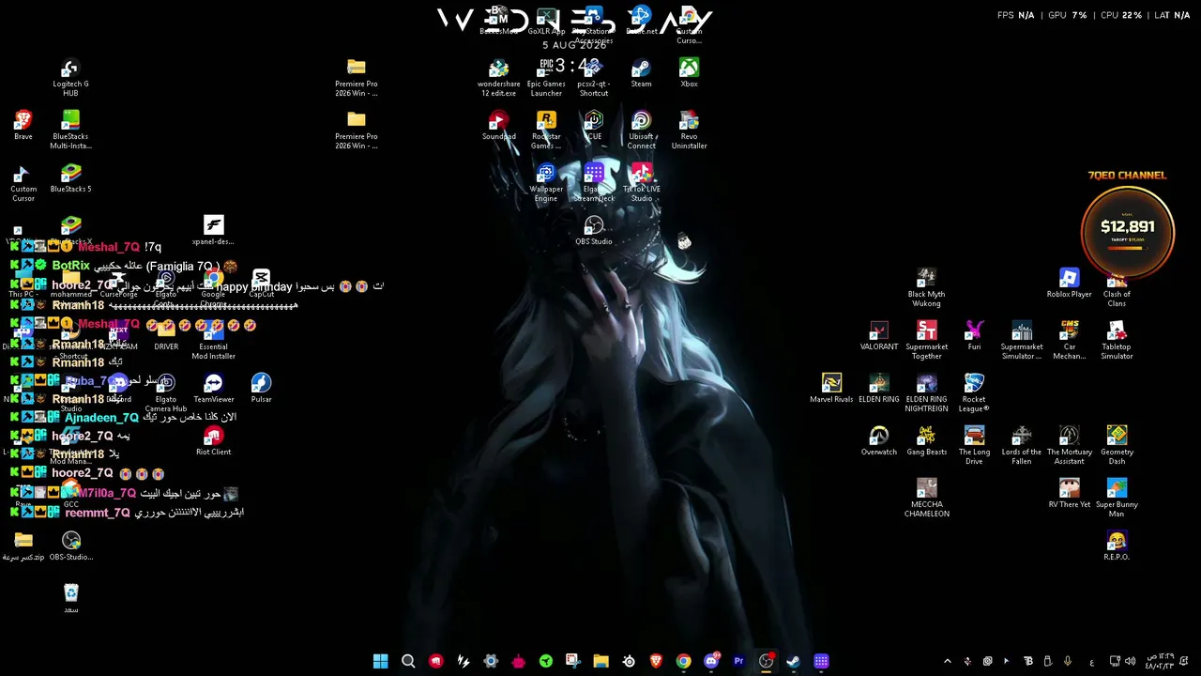Select the ELDEN RING NIGHTREIGN icon

tap(927, 392)
